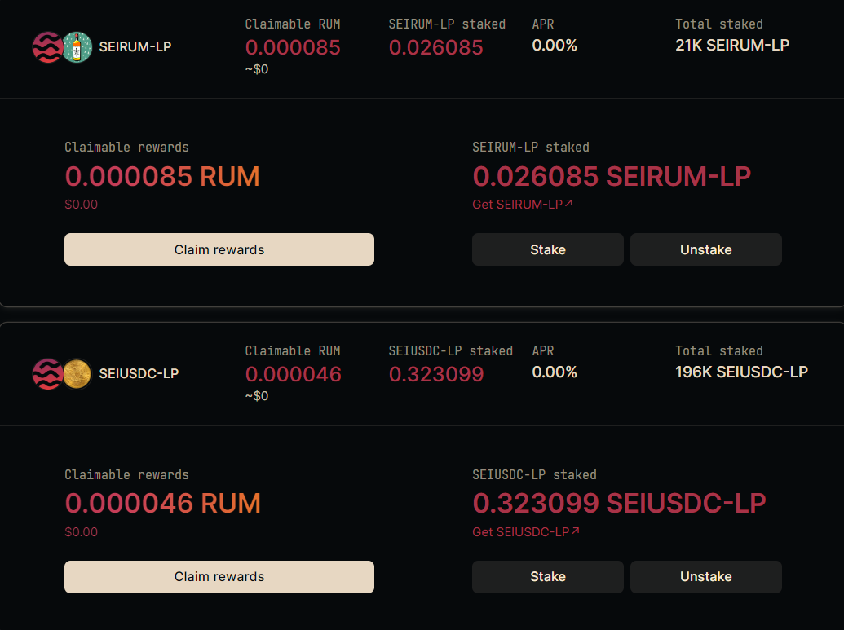Click the 0.323099 SEIUSDC-LP staked amount heading
The image size is (844, 630).
point(619,503)
